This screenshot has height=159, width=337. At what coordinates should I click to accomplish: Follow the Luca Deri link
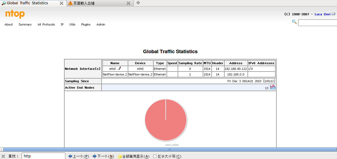click(322, 14)
